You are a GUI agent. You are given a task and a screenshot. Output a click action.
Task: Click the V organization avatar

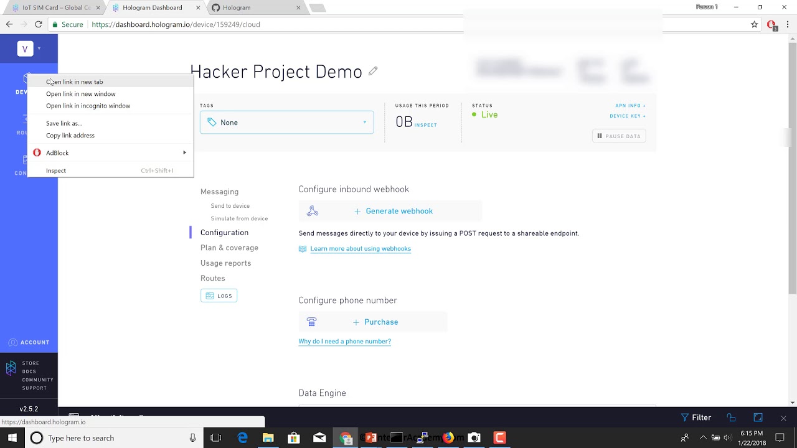25,49
